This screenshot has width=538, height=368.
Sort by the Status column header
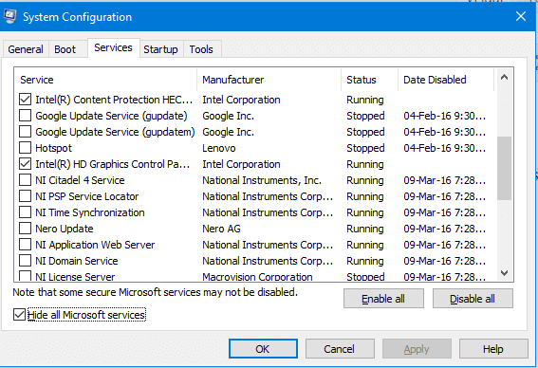pos(369,80)
